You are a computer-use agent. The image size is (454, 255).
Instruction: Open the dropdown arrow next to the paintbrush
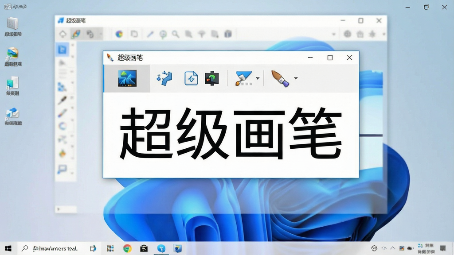tap(296, 78)
